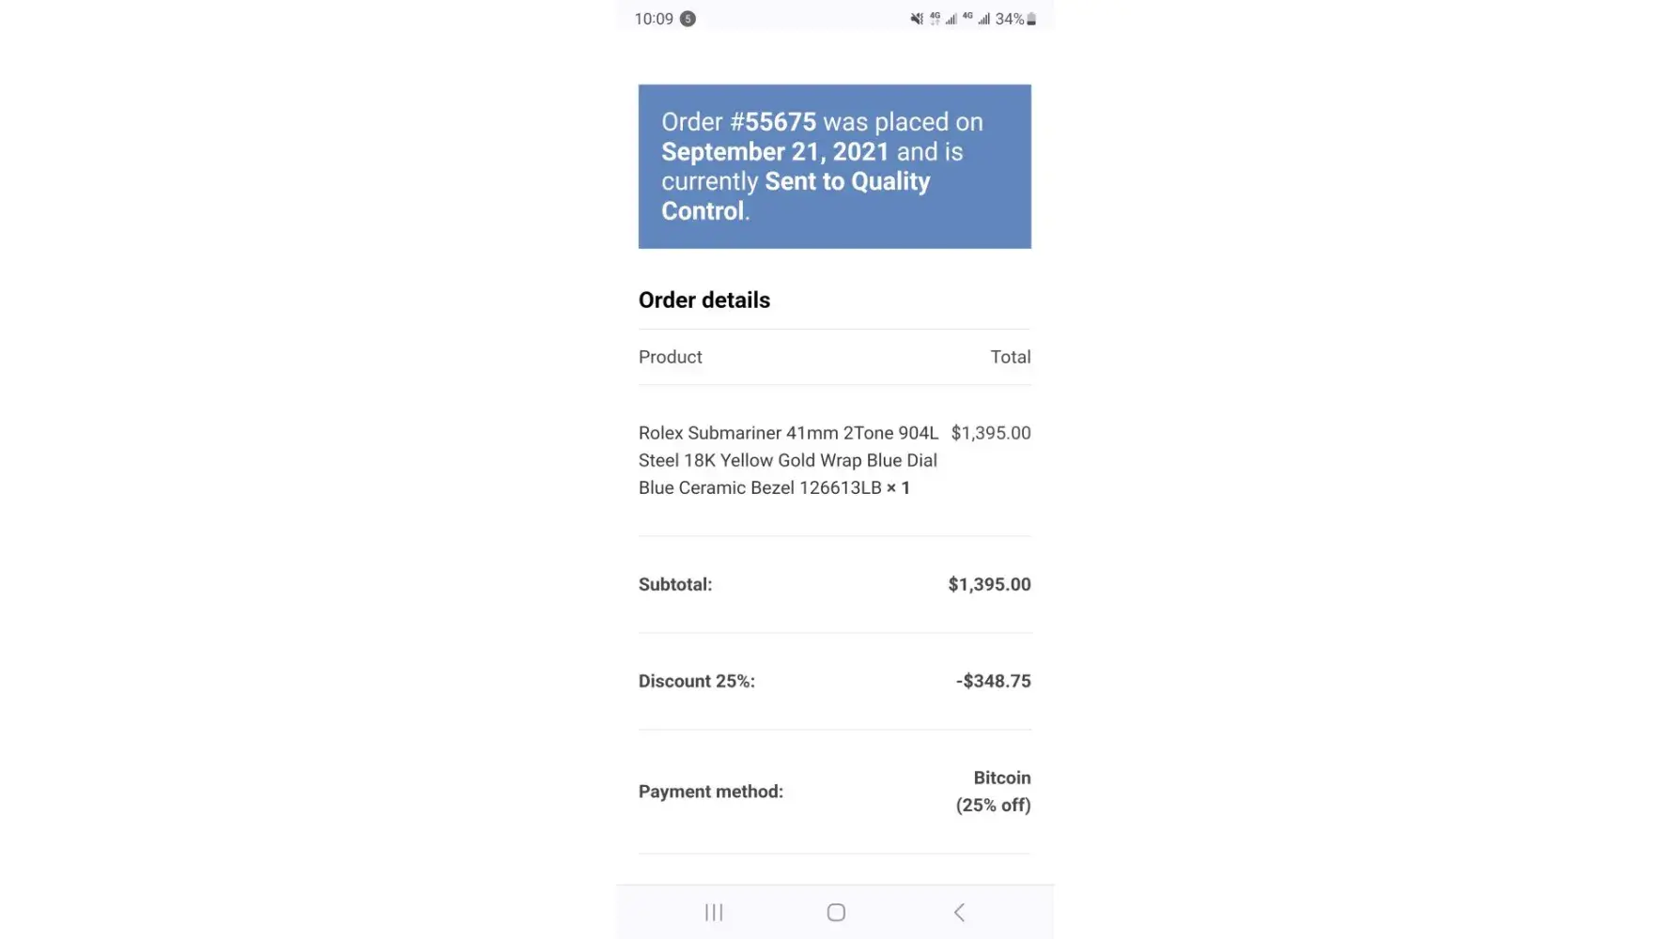This screenshot has width=1670, height=939.
Task: Tap the mute vibrate status icon
Action: (917, 19)
